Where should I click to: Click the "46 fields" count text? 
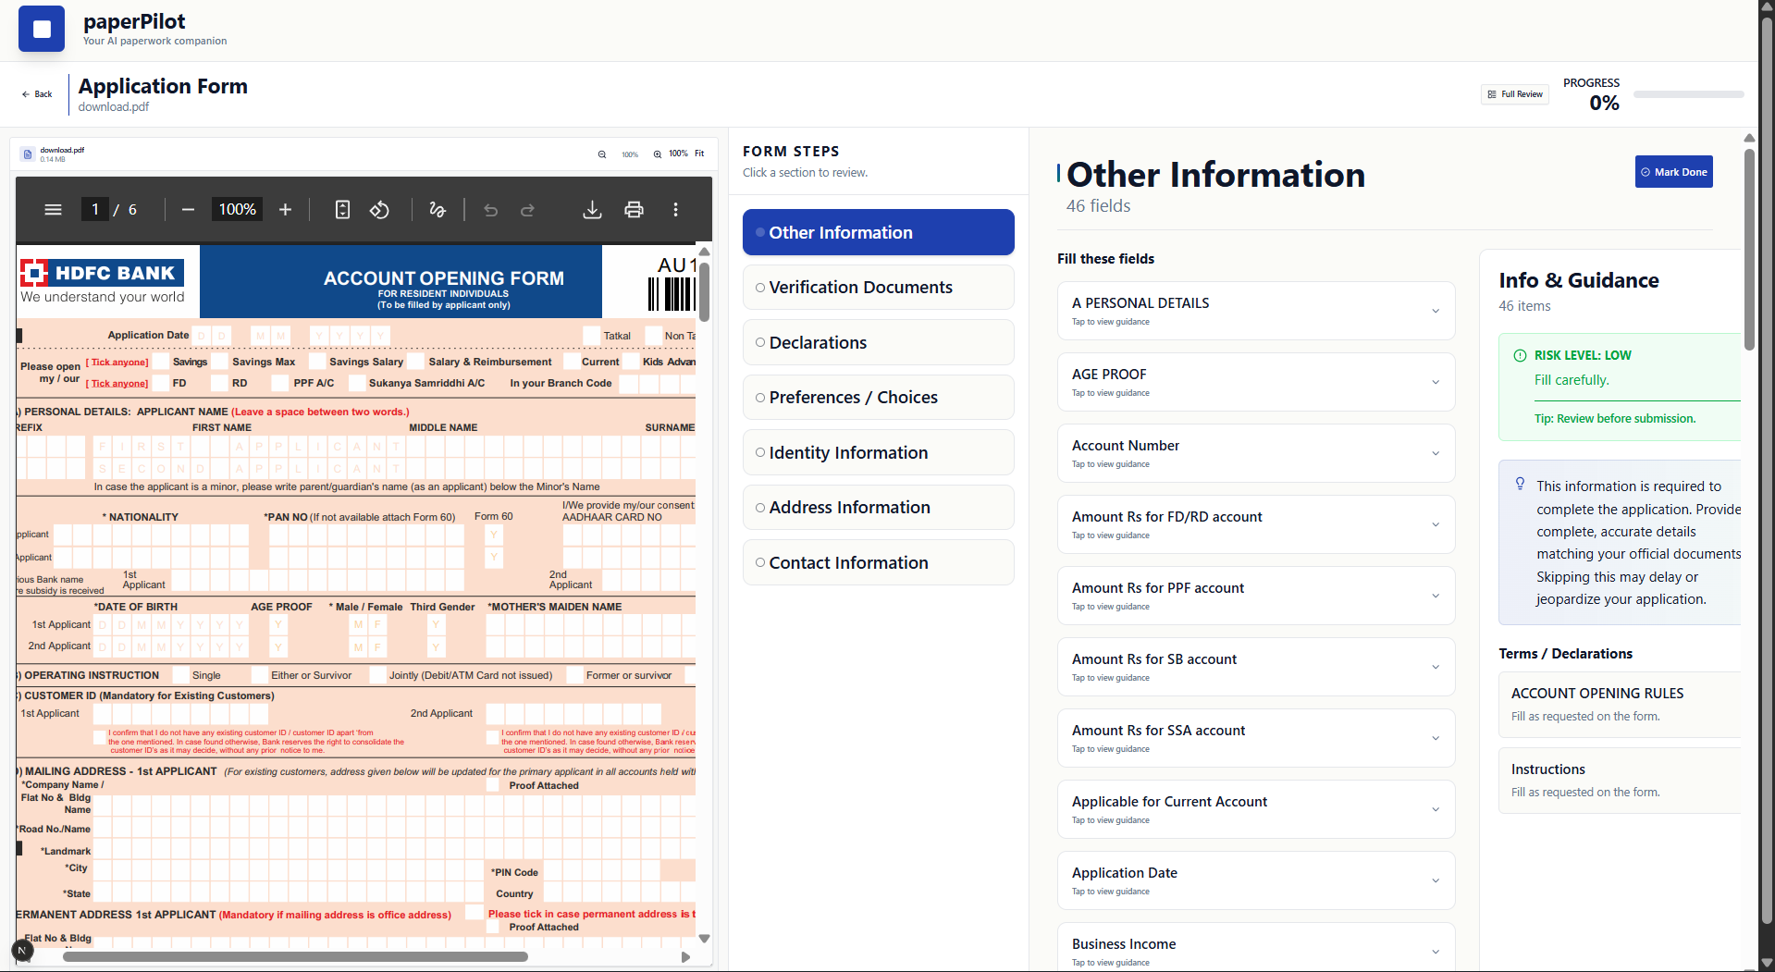pos(1098,206)
